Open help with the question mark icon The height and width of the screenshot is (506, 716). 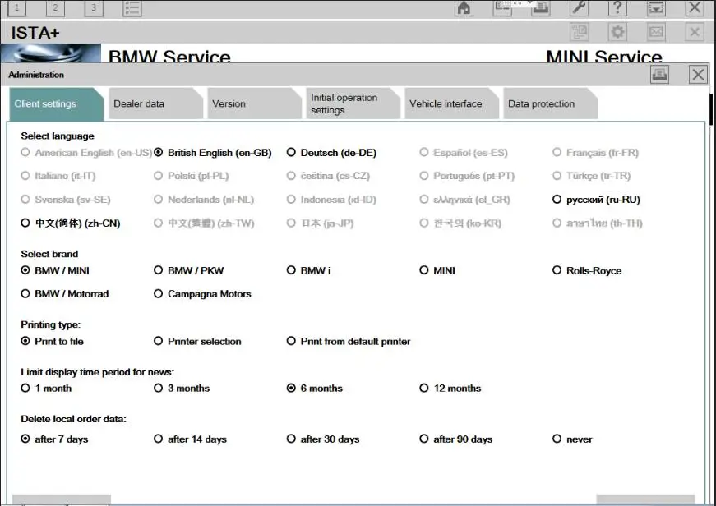pyautogui.click(x=617, y=7)
